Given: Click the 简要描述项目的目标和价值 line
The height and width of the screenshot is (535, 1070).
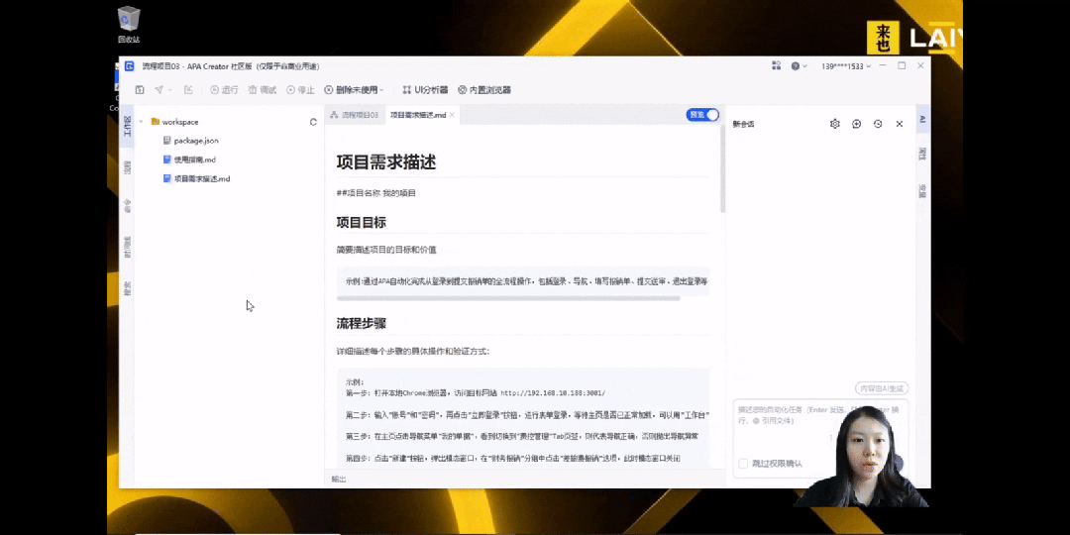Looking at the screenshot, I should 386,250.
